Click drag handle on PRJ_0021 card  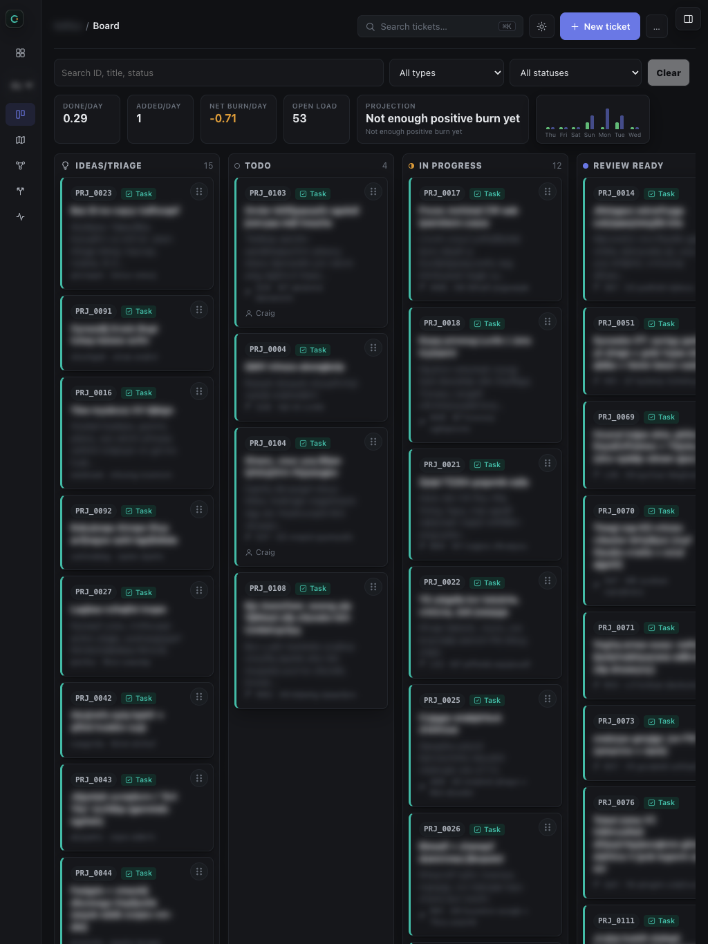click(548, 463)
